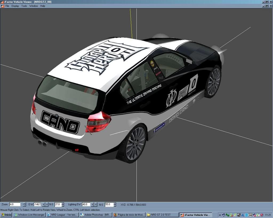The width and height of the screenshot is (273, 218).
Task: Click the N-S rotation value field
Action: coord(58,204)
